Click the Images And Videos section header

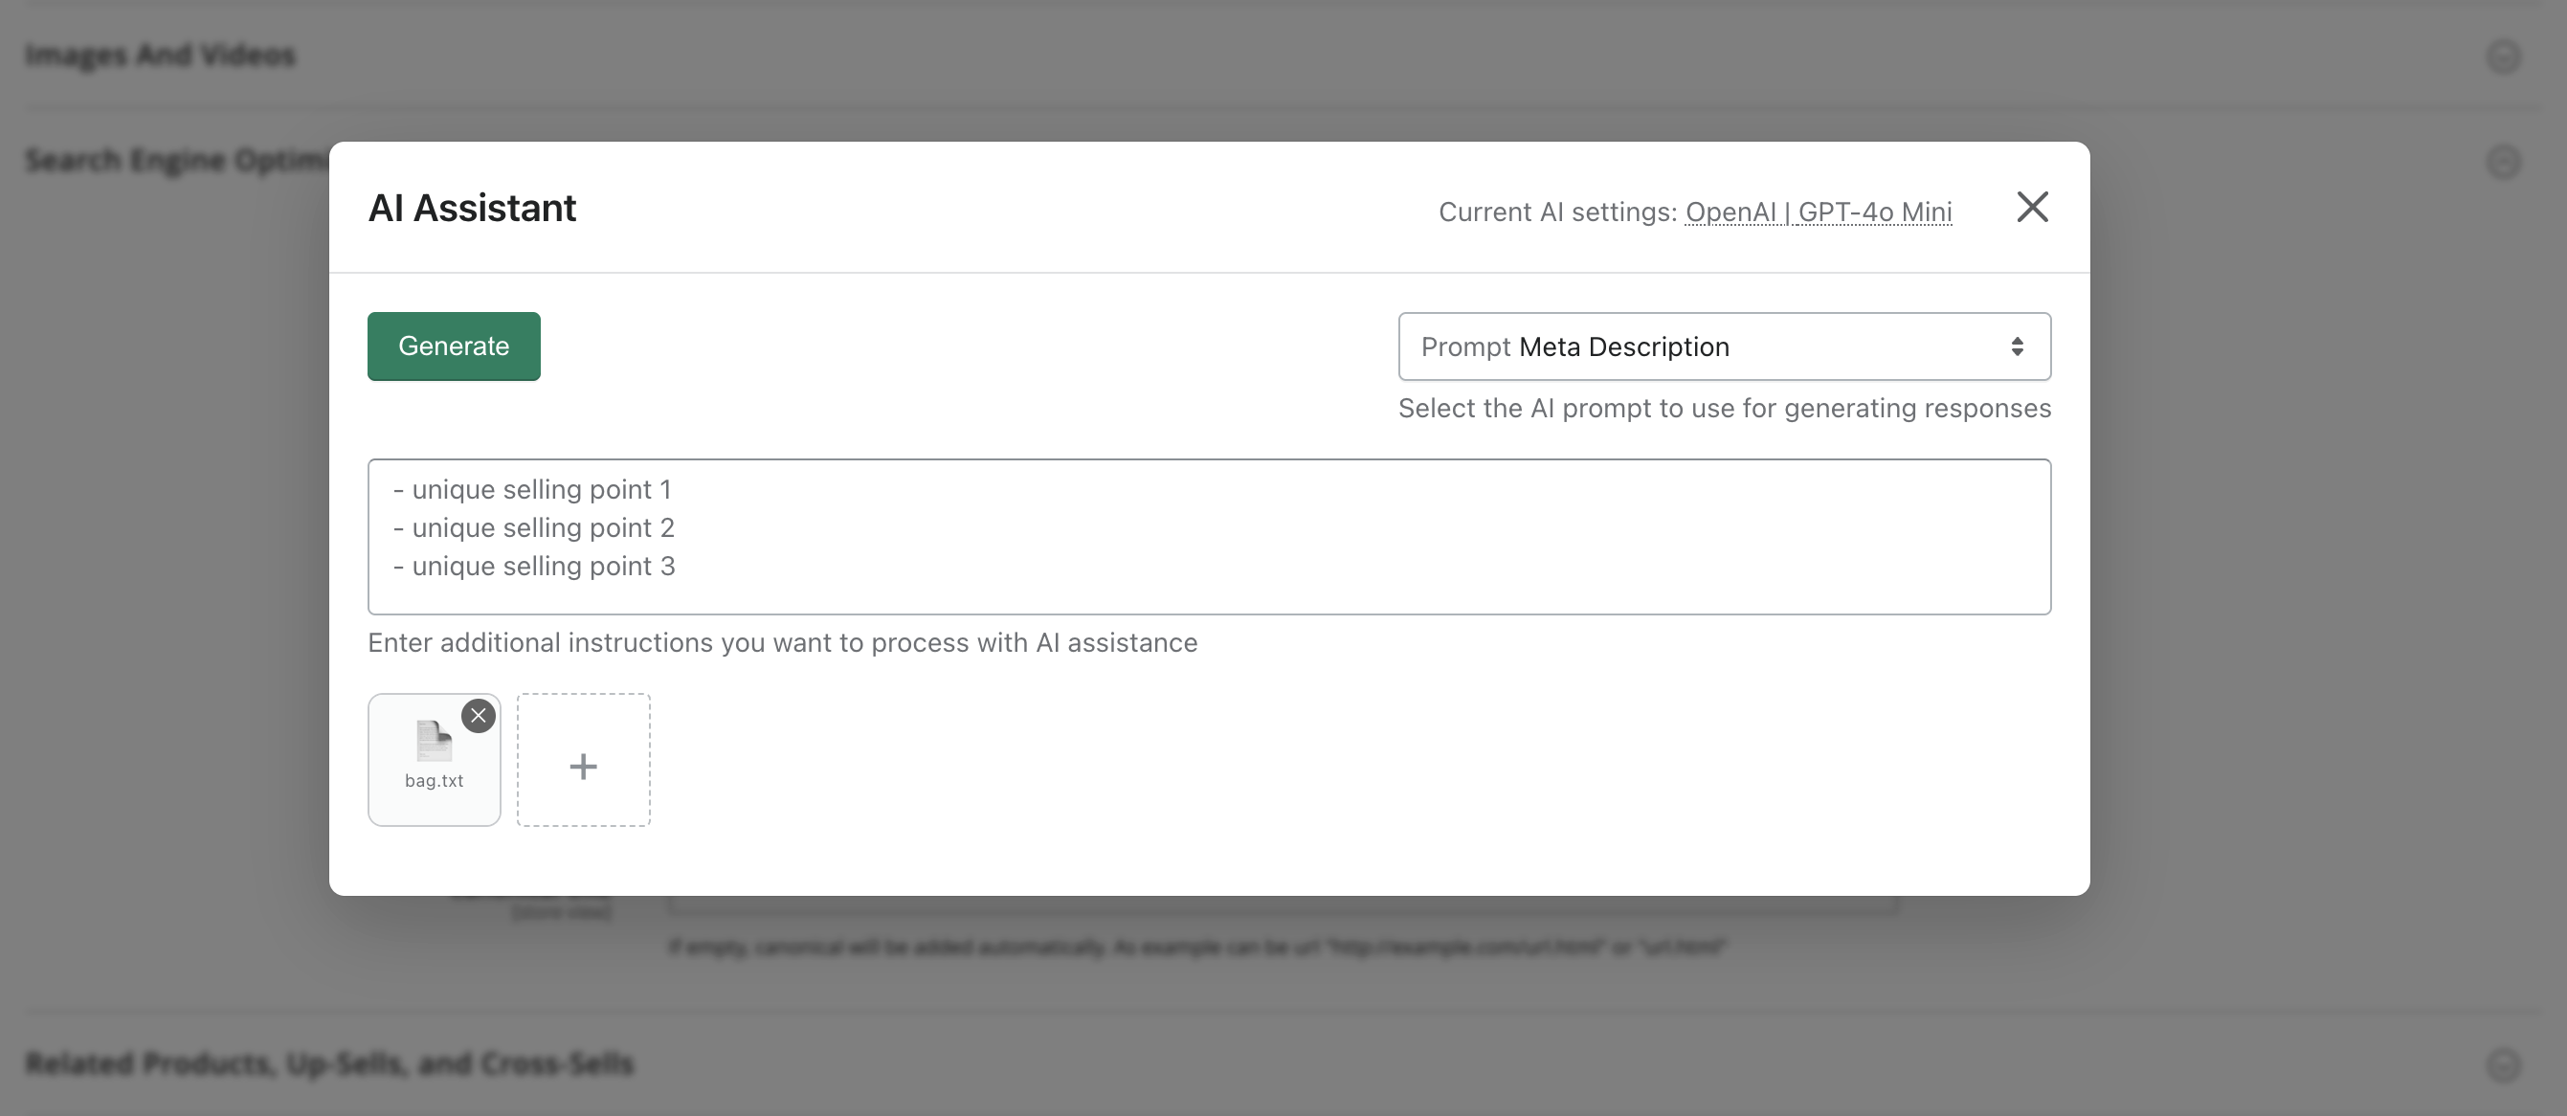pos(161,55)
